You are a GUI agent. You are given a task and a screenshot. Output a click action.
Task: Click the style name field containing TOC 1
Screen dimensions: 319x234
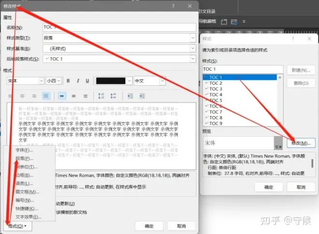coord(119,27)
